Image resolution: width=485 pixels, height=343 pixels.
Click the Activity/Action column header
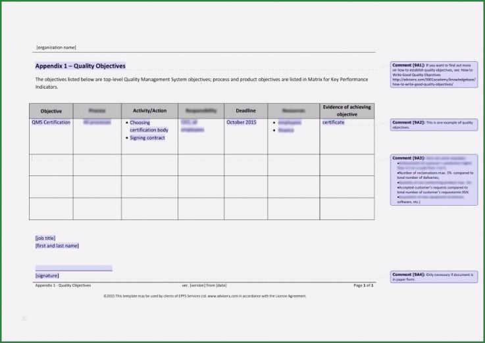coord(149,111)
